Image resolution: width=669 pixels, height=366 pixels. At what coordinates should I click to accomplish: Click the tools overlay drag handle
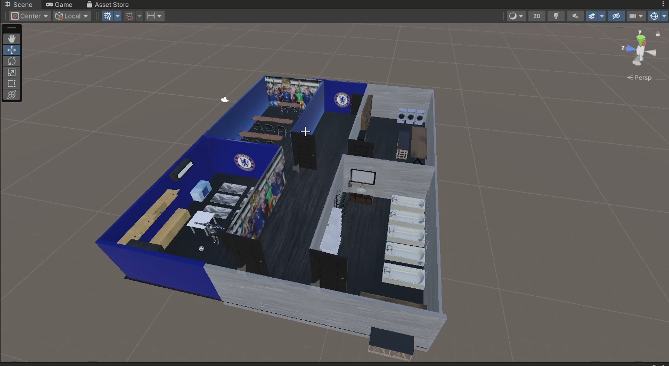click(12, 28)
